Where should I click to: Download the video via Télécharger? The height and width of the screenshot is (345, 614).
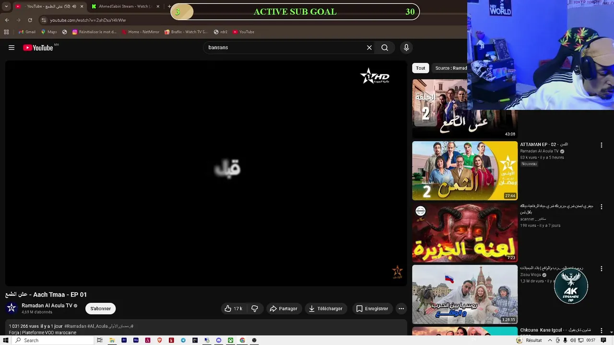click(326, 309)
